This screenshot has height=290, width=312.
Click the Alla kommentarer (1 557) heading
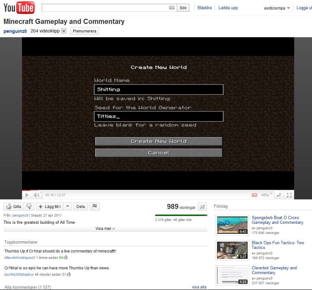point(28,287)
